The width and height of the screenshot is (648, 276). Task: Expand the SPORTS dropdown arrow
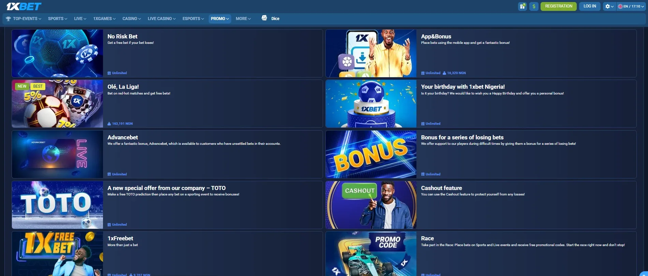tap(66, 19)
